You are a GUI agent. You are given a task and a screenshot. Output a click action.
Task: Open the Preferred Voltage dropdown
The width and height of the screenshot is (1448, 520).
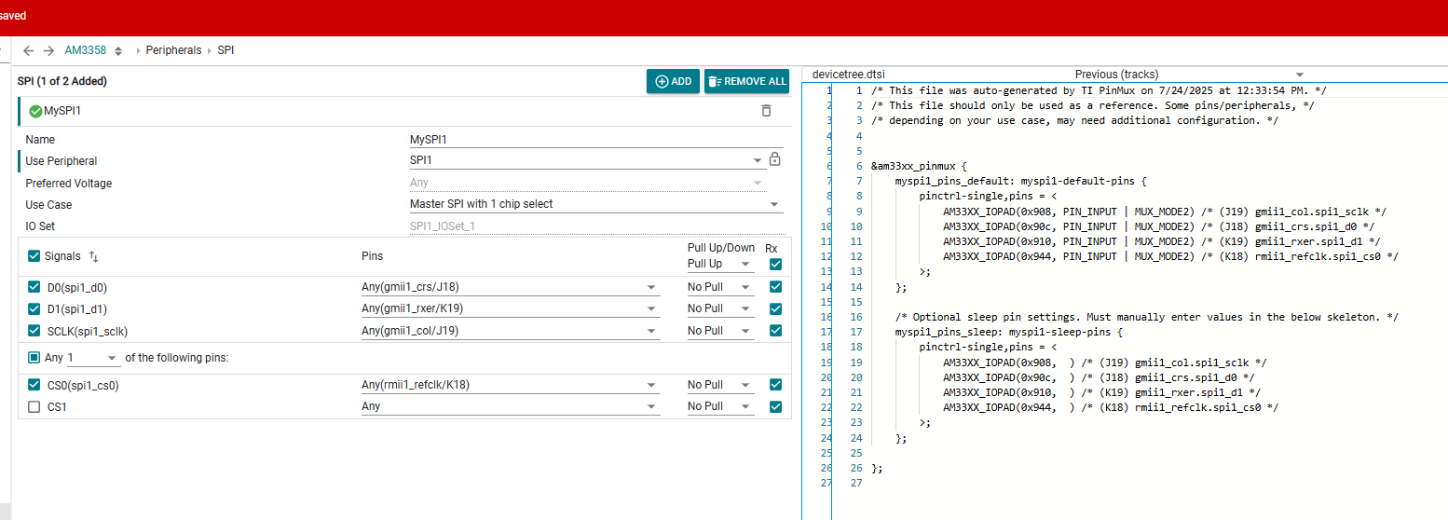[586, 183]
